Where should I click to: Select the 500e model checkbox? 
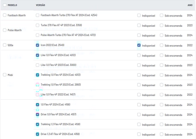pyautogui.click(x=5, y=45)
